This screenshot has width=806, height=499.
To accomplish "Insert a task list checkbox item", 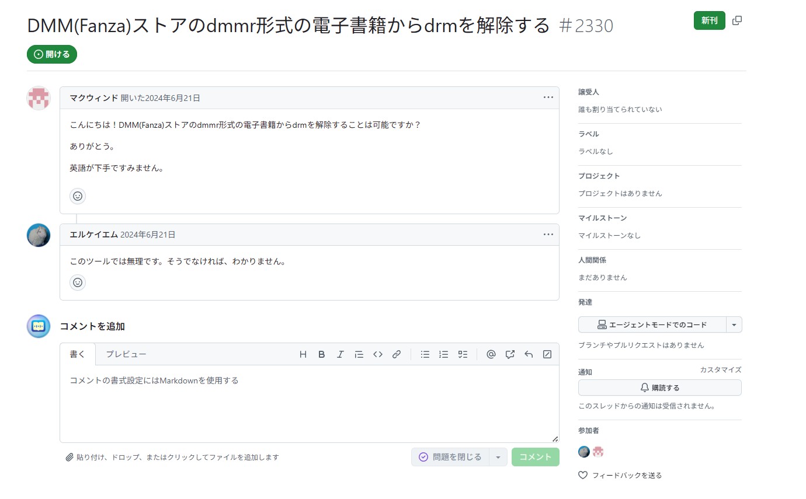I will pyautogui.click(x=463, y=354).
